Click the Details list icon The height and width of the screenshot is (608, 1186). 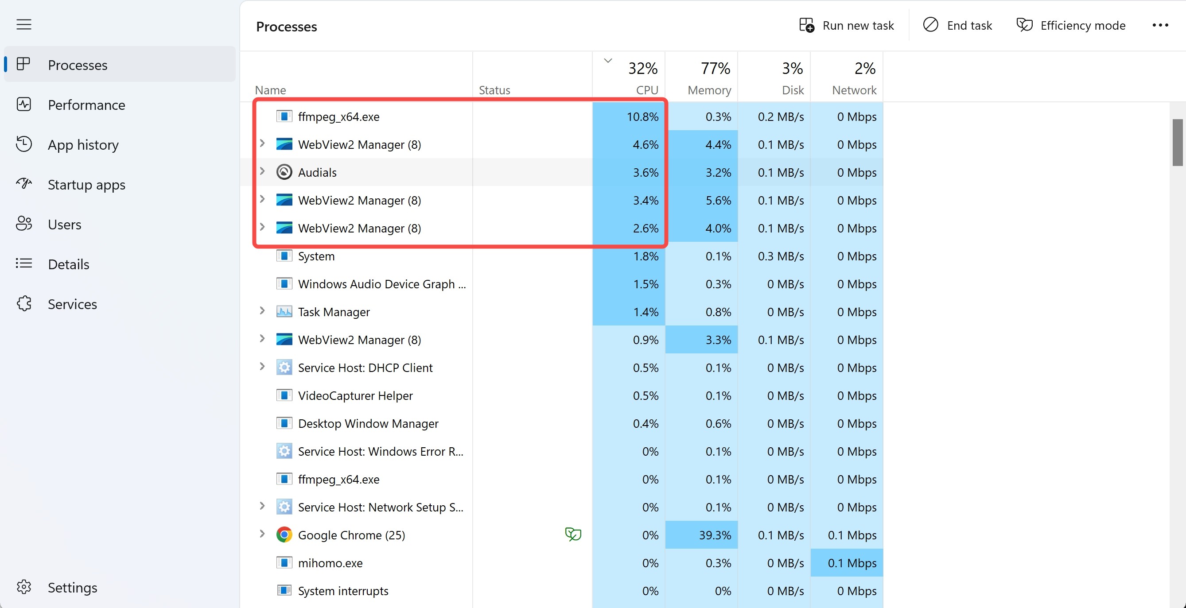click(x=23, y=263)
